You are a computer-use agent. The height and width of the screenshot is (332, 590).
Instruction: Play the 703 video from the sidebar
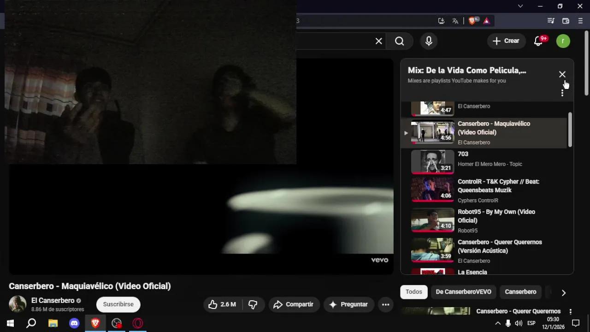[463, 154]
